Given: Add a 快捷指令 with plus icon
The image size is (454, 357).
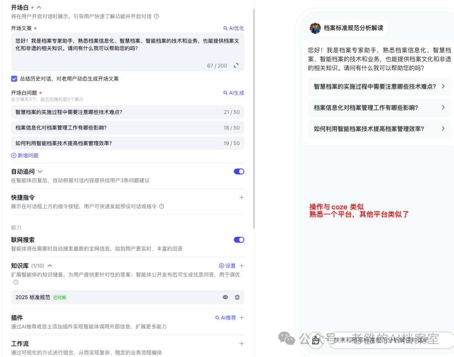Looking at the screenshot, I should pos(241,197).
